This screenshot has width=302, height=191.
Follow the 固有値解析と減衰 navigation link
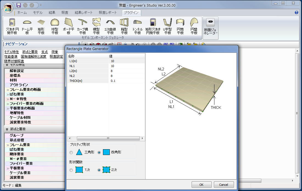34,57
